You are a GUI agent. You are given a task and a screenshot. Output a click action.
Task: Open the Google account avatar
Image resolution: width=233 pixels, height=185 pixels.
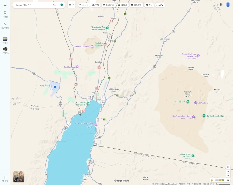[x=228, y=5]
